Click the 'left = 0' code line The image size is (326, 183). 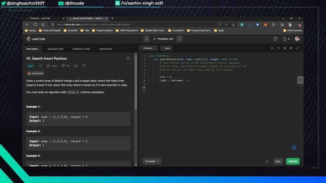[165, 77]
